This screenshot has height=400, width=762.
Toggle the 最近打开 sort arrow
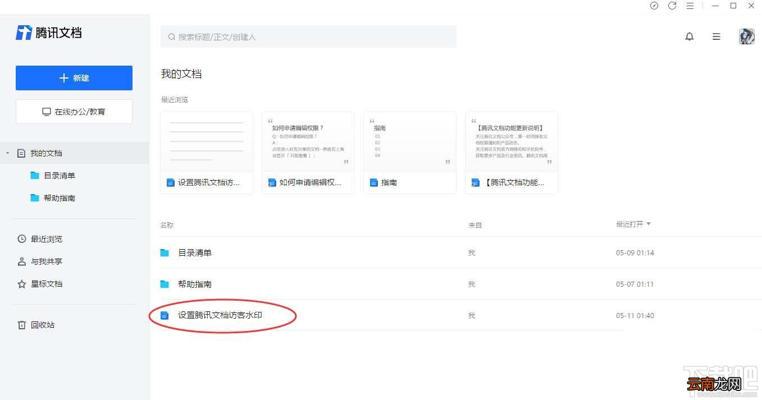point(649,224)
